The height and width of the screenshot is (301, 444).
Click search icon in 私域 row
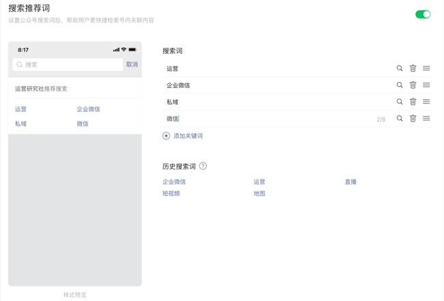400,102
